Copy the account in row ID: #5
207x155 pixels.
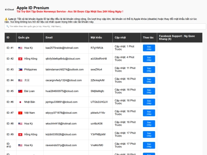click(x=149, y=91)
